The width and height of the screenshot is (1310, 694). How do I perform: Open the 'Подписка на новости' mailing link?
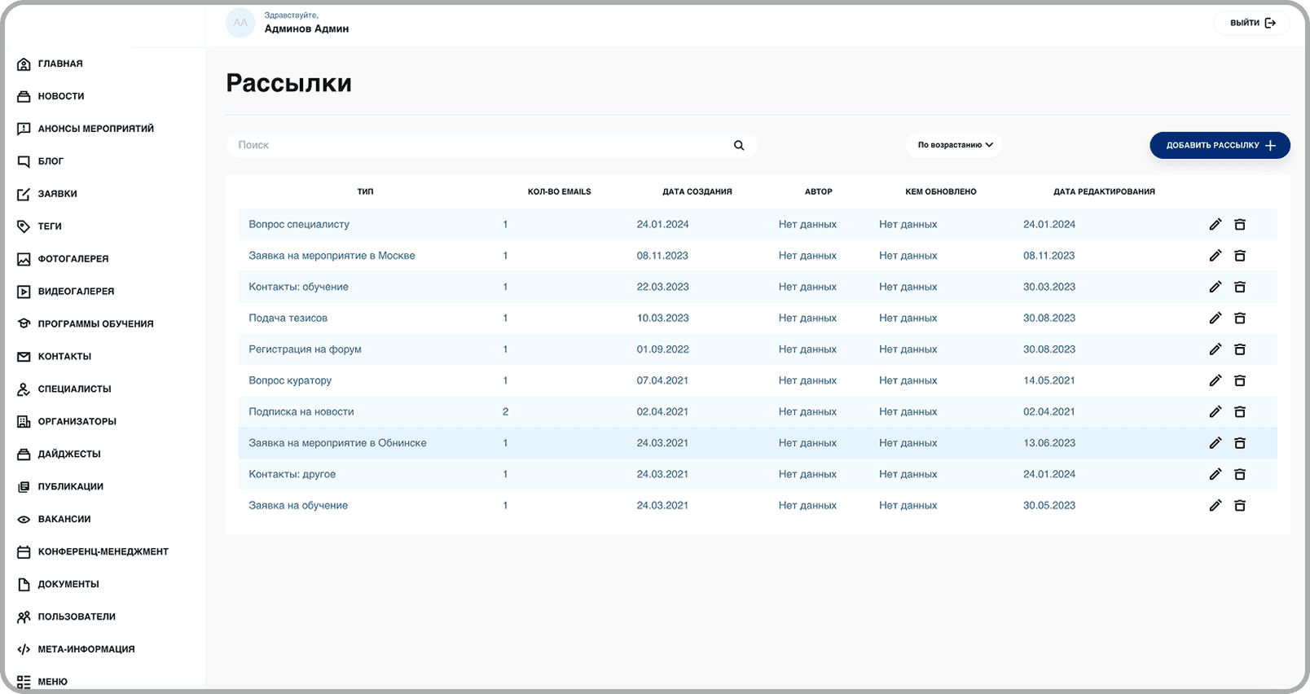(301, 411)
